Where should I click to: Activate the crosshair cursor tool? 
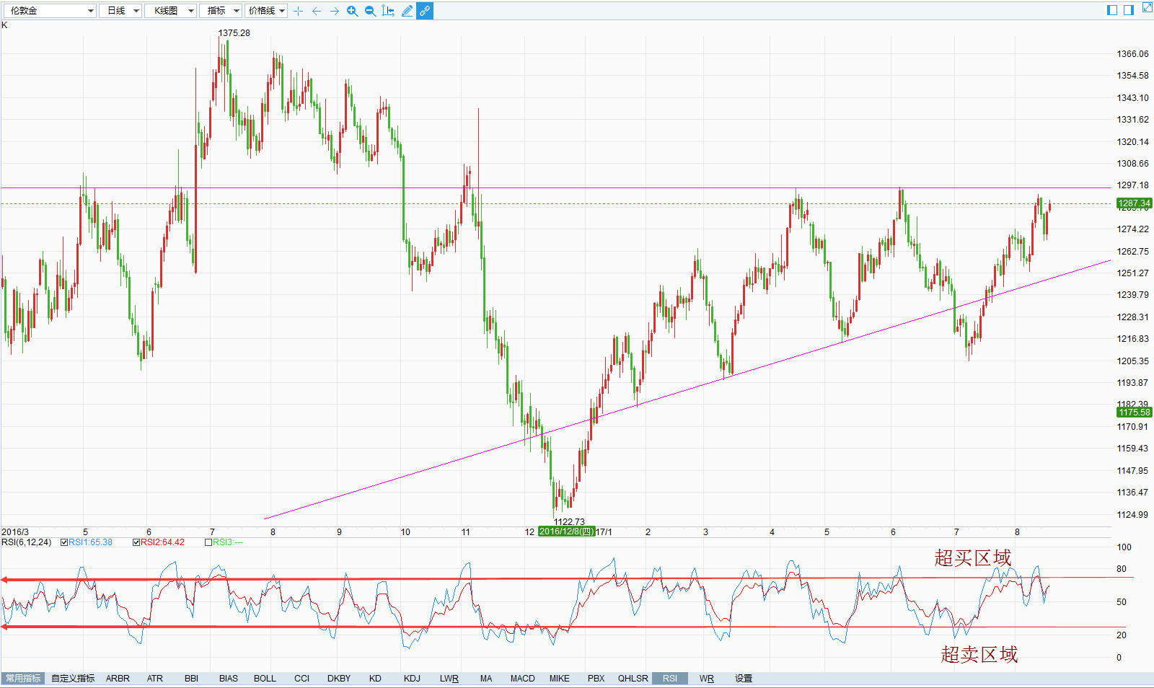click(x=299, y=11)
